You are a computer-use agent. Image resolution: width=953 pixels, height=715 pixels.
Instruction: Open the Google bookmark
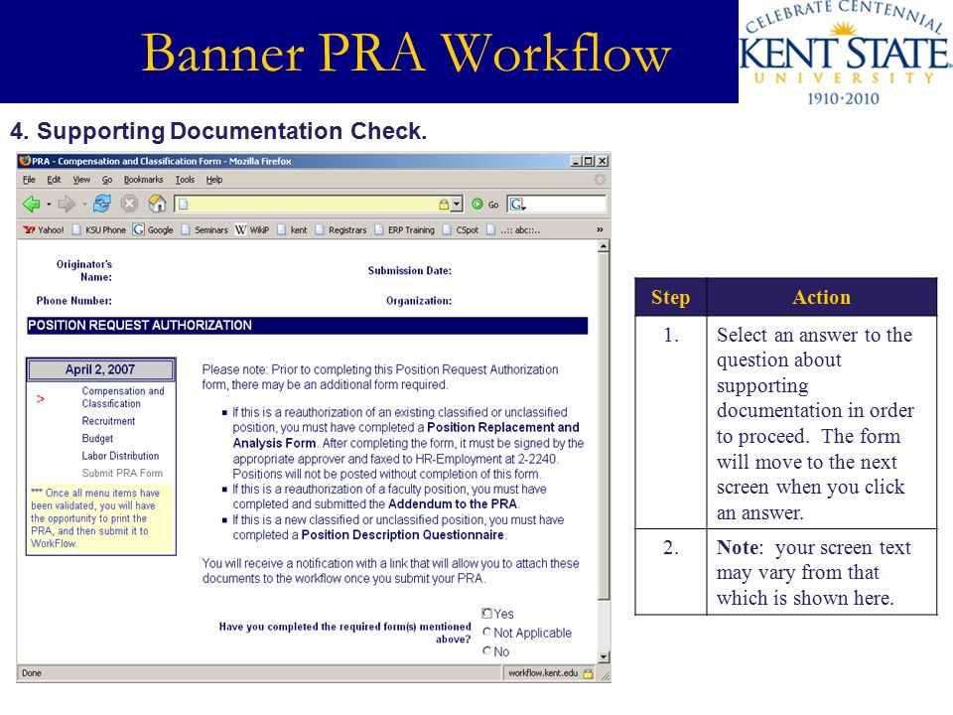click(153, 229)
